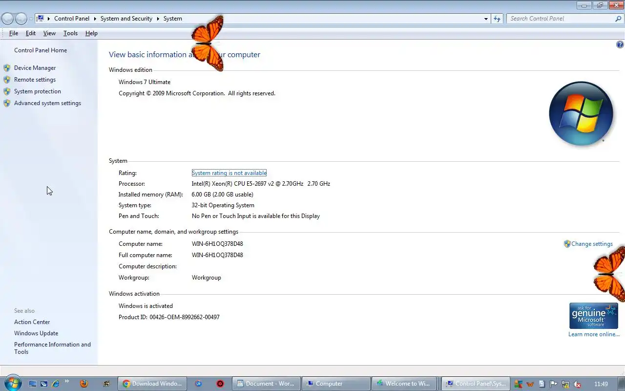Switch to Document - WordPad taskbar button
Screen dimensions: 625x391
click(x=266, y=384)
